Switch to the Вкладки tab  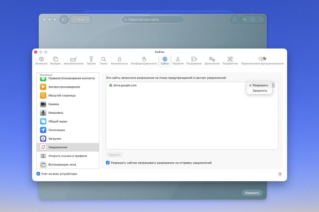click(56, 61)
